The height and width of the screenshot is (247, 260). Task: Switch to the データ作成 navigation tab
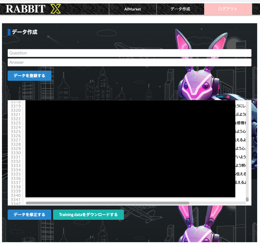(180, 9)
